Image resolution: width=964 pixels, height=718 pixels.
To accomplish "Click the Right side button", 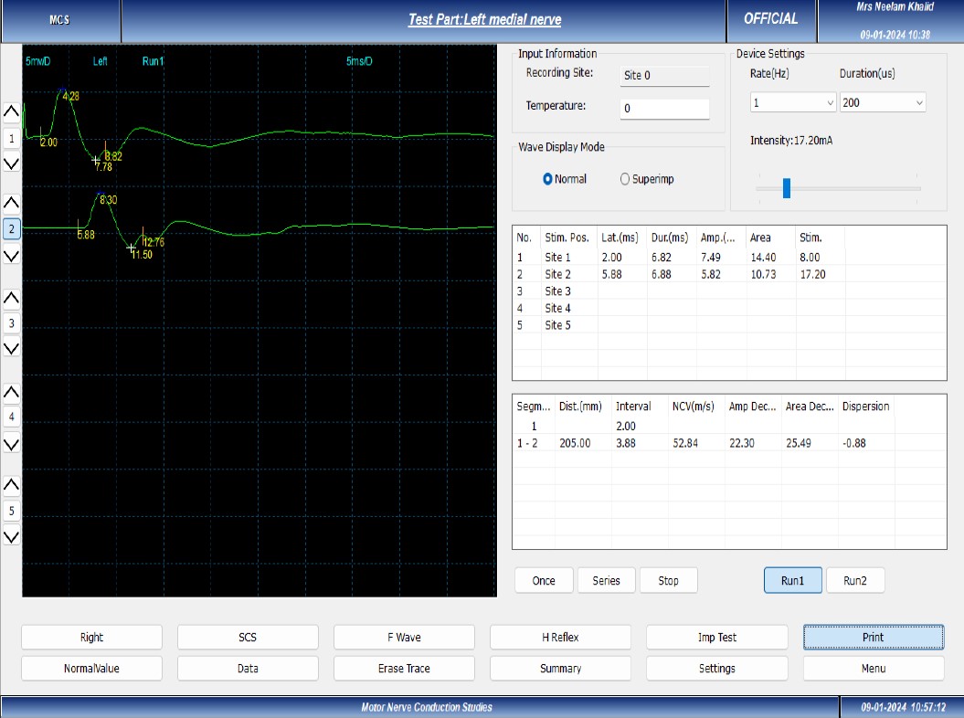I will tap(91, 637).
